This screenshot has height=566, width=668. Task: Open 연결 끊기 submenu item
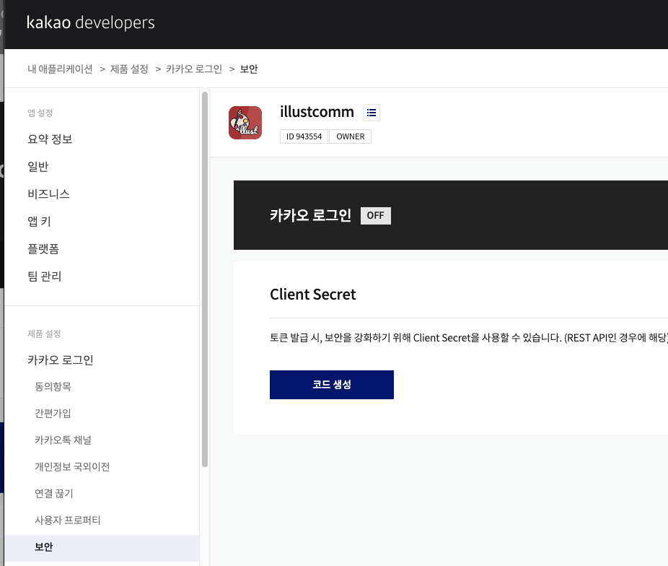tap(53, 494)
